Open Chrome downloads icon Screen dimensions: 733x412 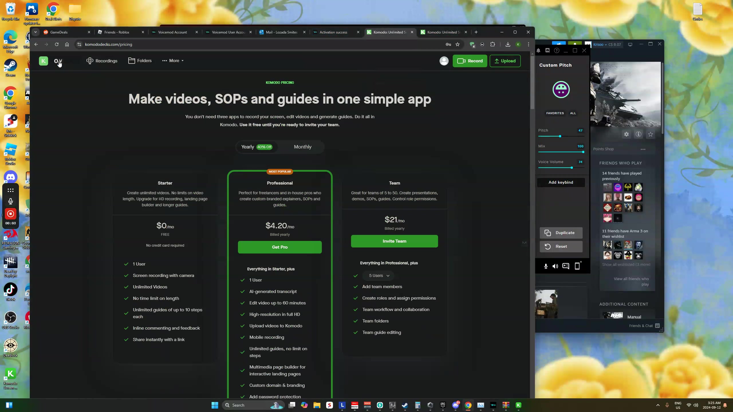[x=508, y=44]
